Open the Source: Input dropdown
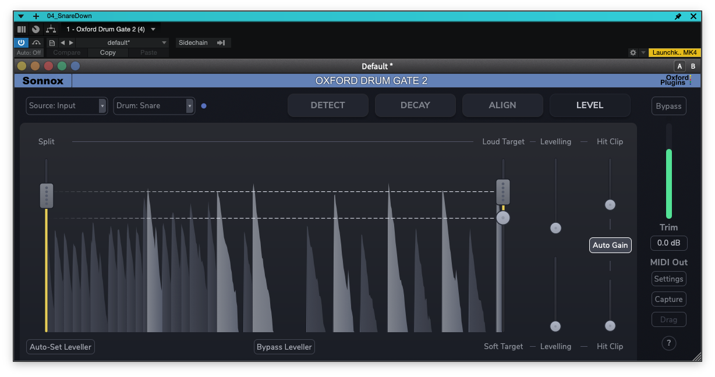 (x=67, y=105)
